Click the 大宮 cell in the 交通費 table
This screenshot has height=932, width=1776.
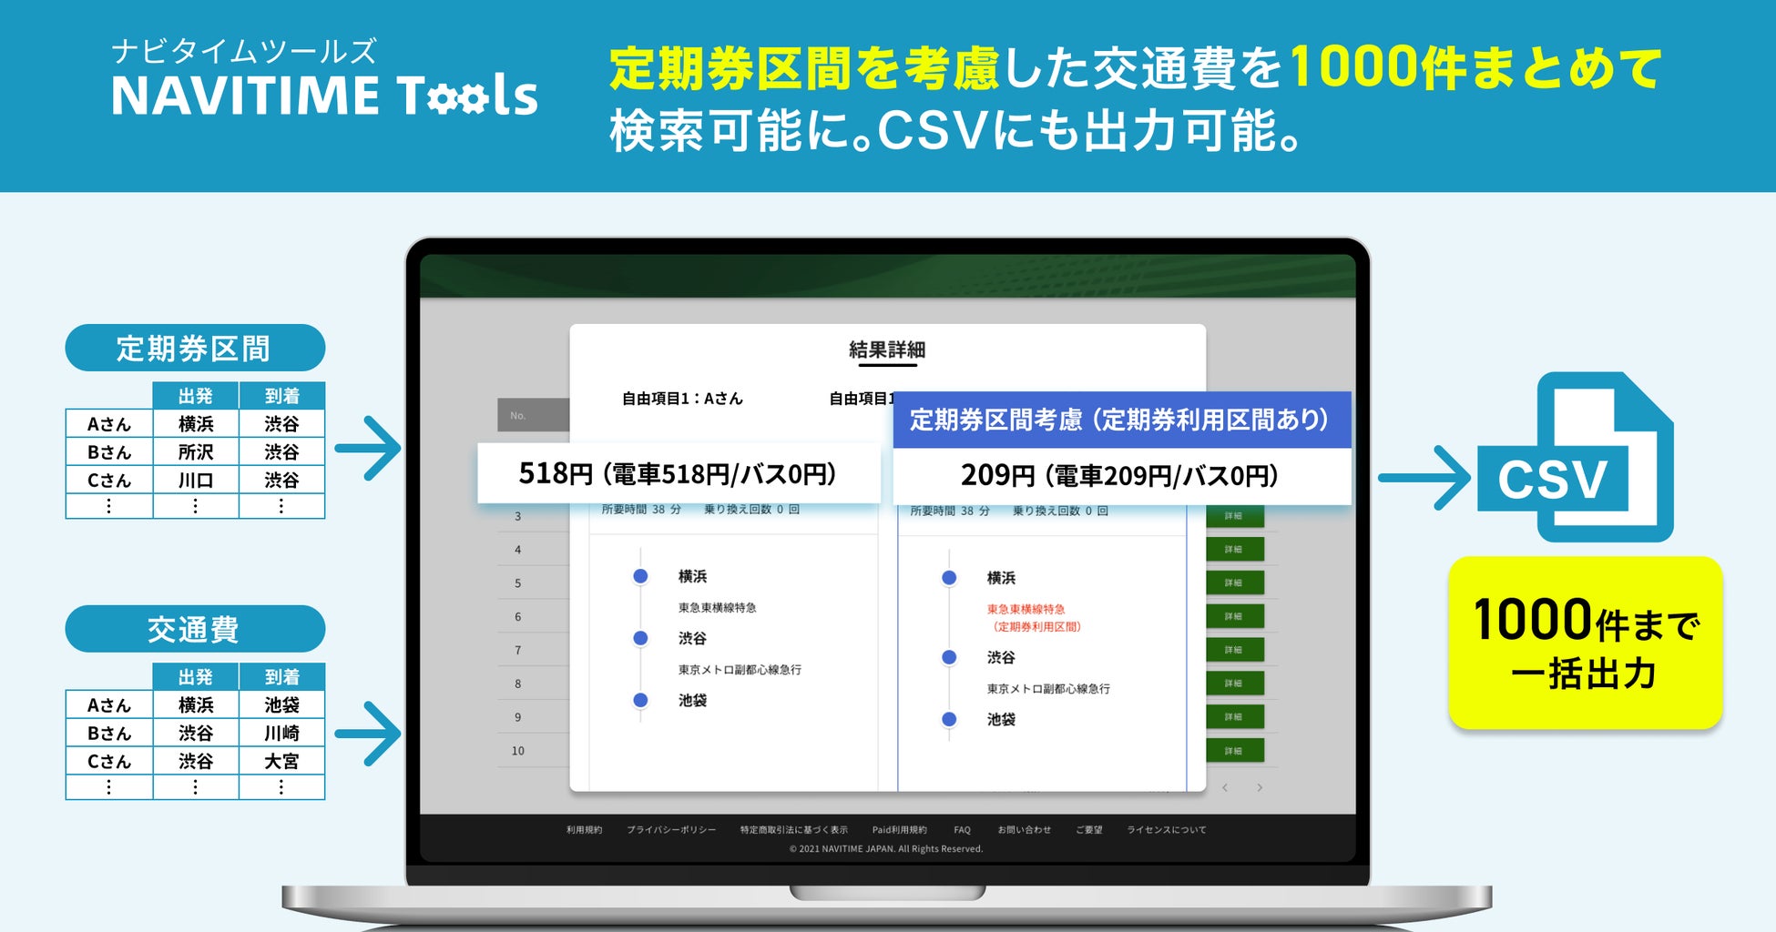point(282,761)
